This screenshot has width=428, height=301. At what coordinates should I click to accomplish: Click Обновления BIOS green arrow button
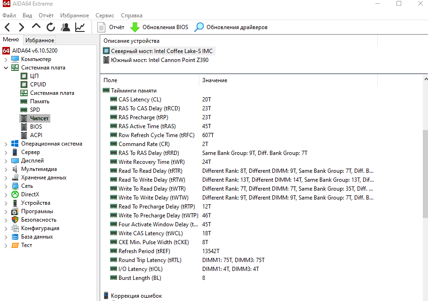click(159, 27)
